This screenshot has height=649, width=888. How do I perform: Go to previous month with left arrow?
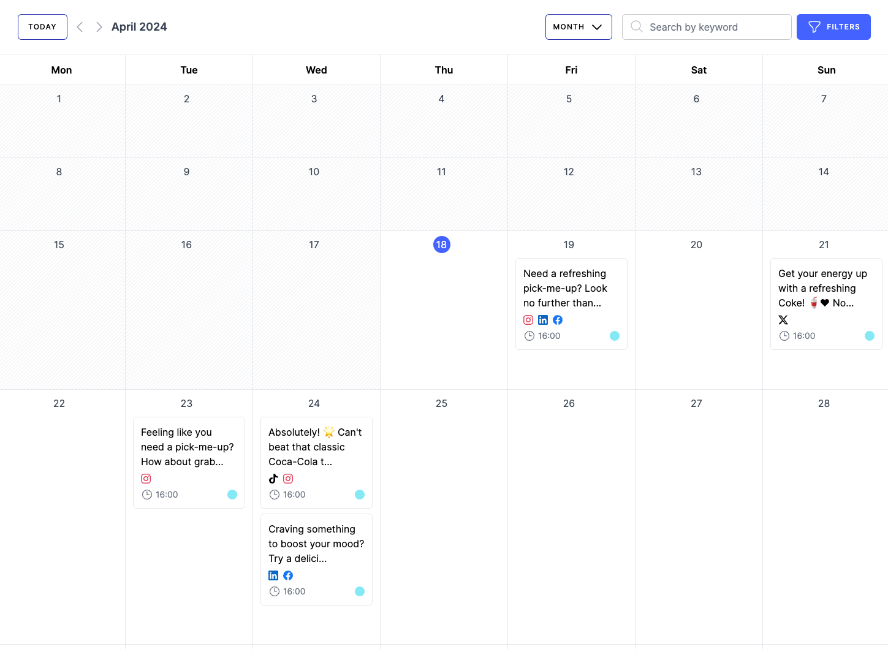click(80, 27)
